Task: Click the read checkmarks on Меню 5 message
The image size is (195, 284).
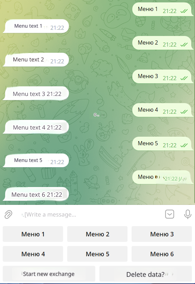Action: click(x=184, y=145)
